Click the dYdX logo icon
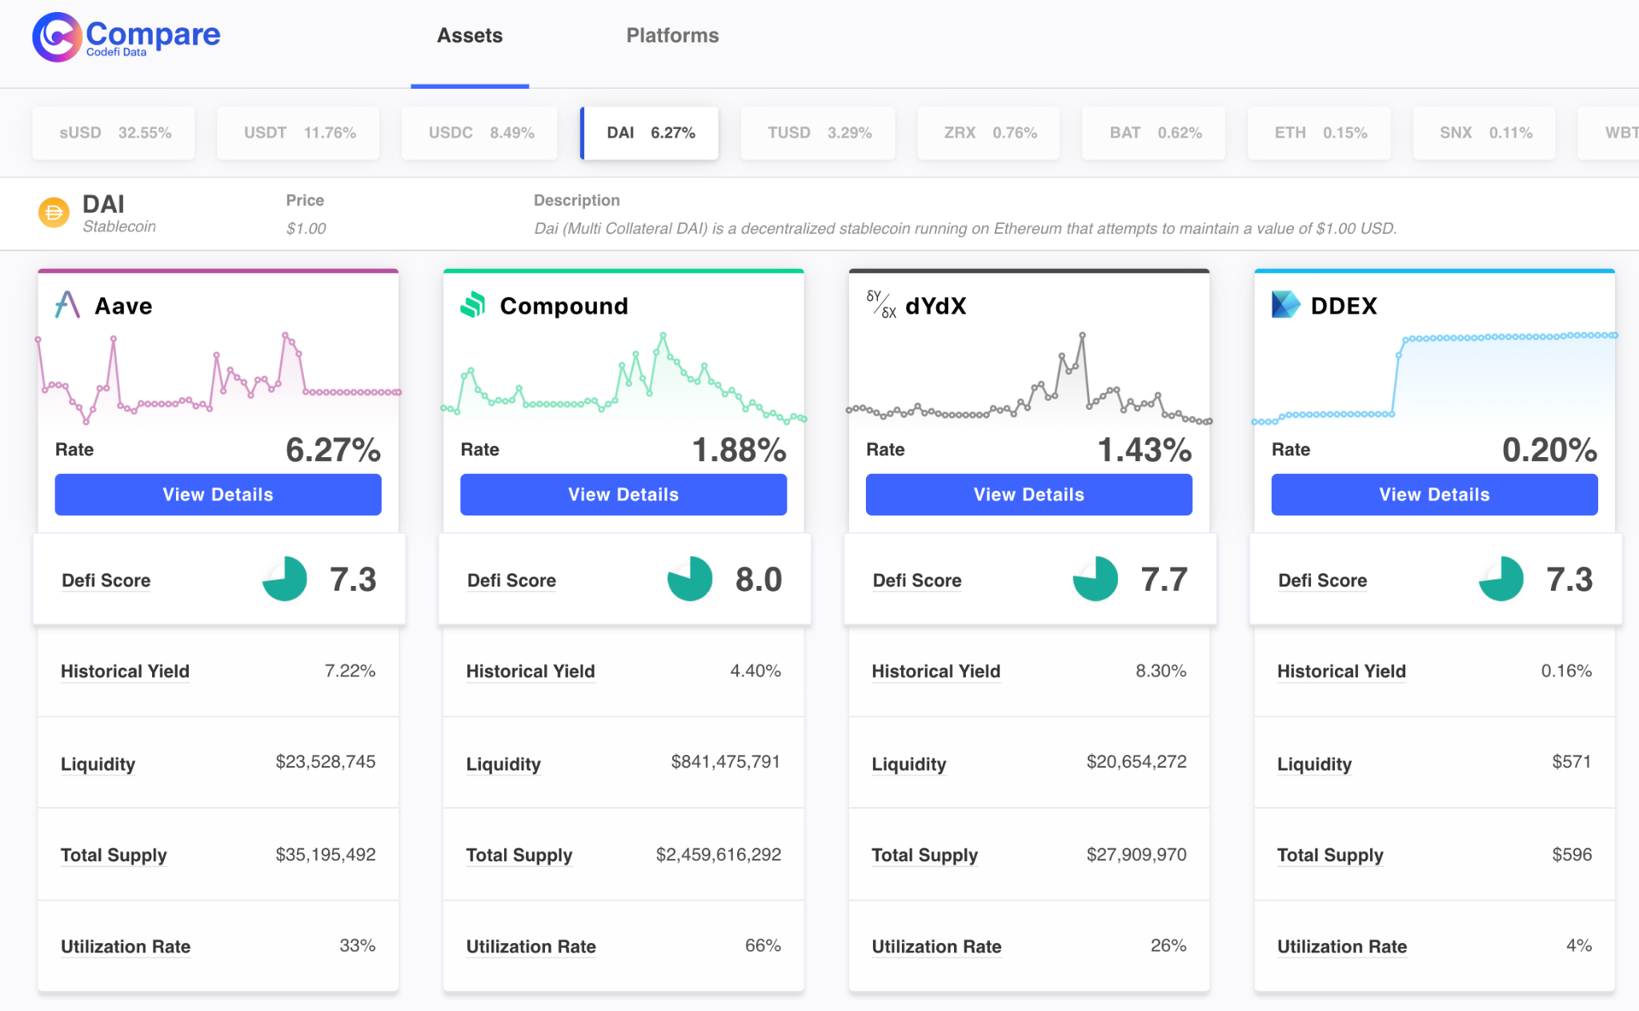 880,305
